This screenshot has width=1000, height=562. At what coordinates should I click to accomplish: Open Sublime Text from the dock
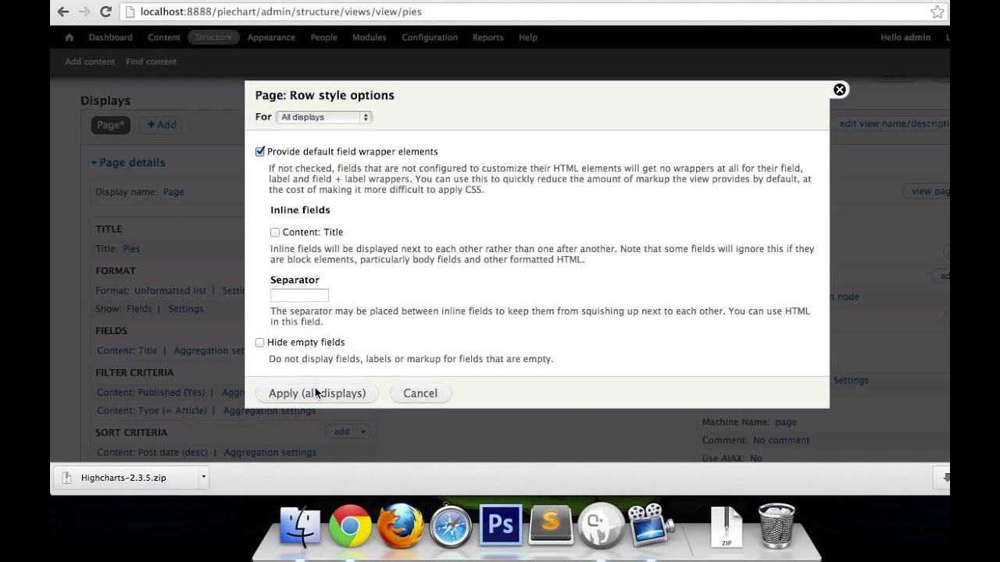pyautogui.click(x=551, y=525)
